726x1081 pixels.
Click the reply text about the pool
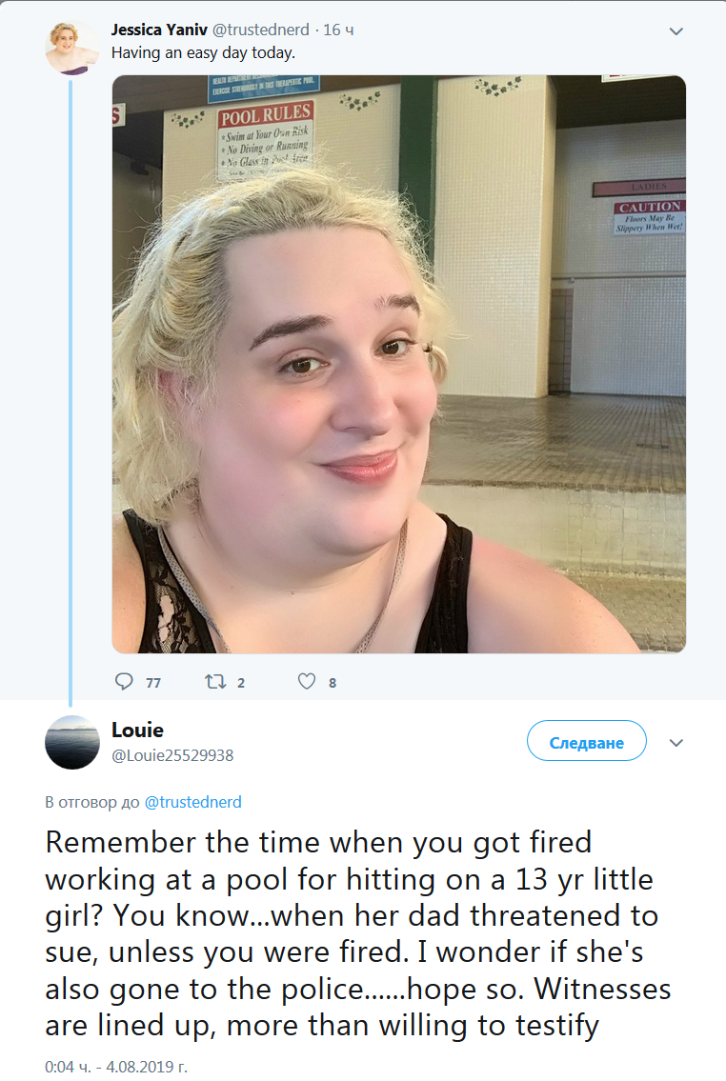coord(358,933)
